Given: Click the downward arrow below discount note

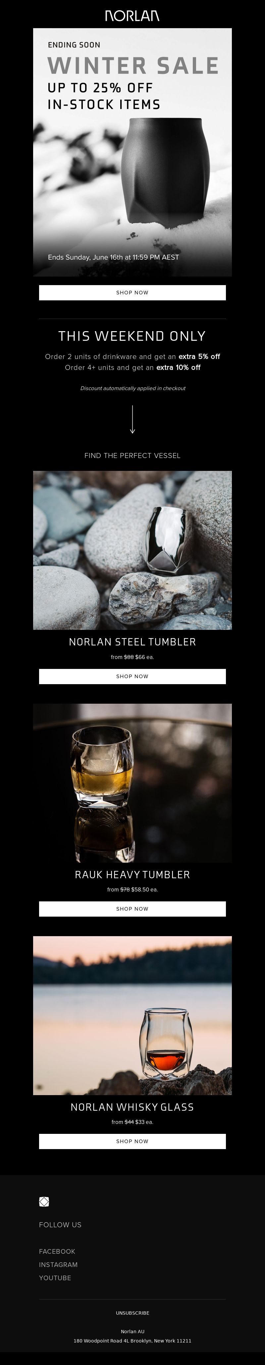Looking at the screenshot, I should pos(132,419).
